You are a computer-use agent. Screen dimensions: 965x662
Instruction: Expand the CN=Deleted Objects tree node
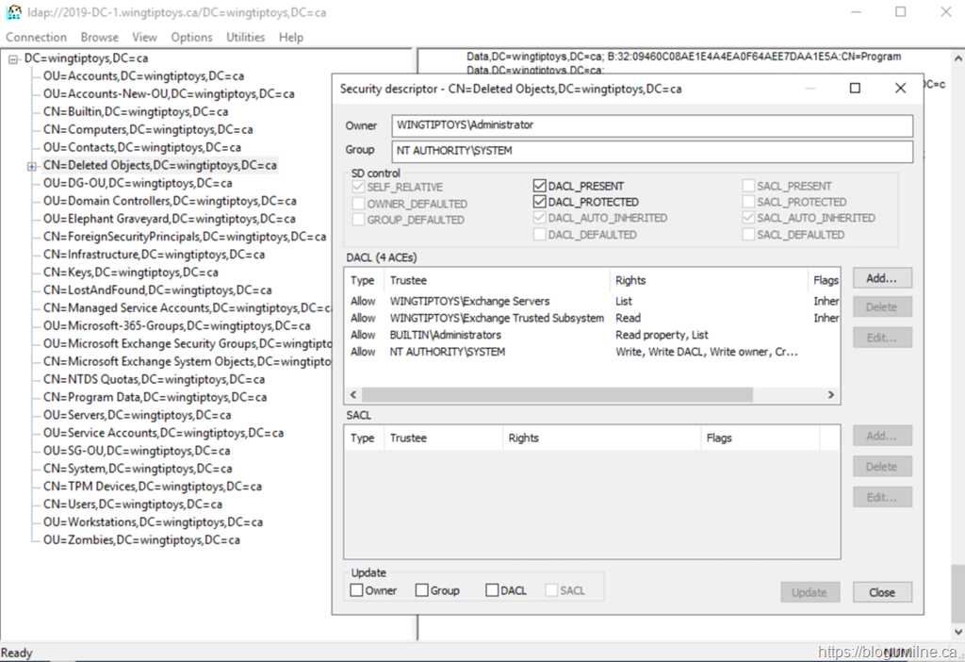[31, 166]
